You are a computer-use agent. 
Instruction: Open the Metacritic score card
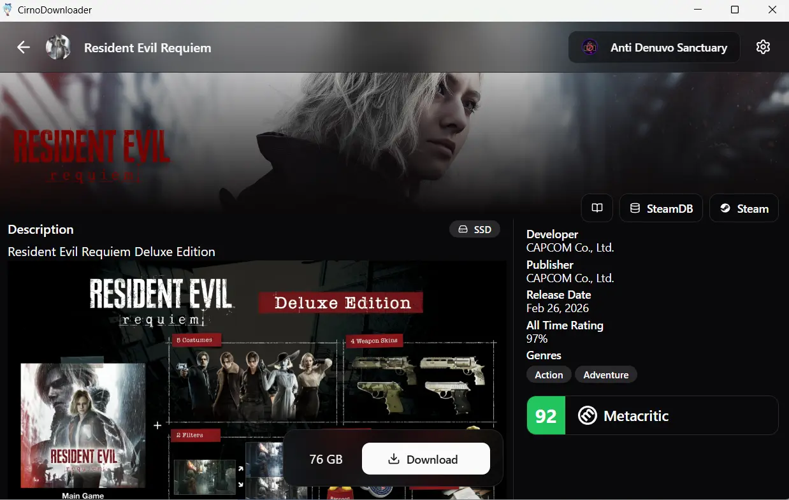coord(653,415)
